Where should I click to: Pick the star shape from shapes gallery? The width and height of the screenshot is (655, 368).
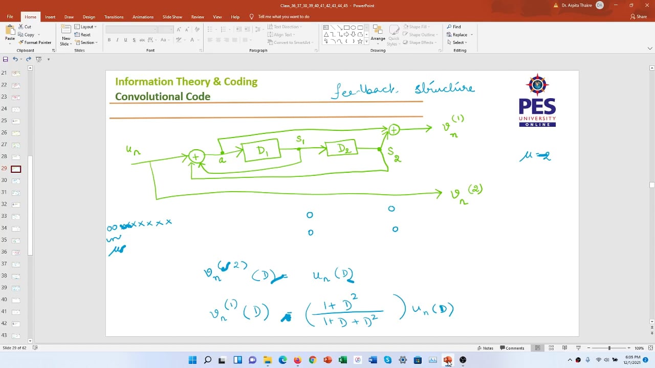[360, 41]
